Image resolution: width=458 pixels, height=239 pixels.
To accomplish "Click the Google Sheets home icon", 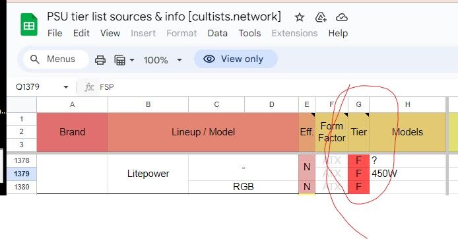I will pos(29,25).
